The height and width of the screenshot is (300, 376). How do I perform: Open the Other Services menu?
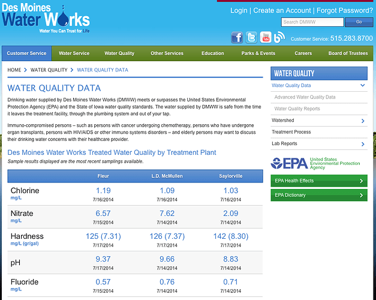(x=167, y=53)
